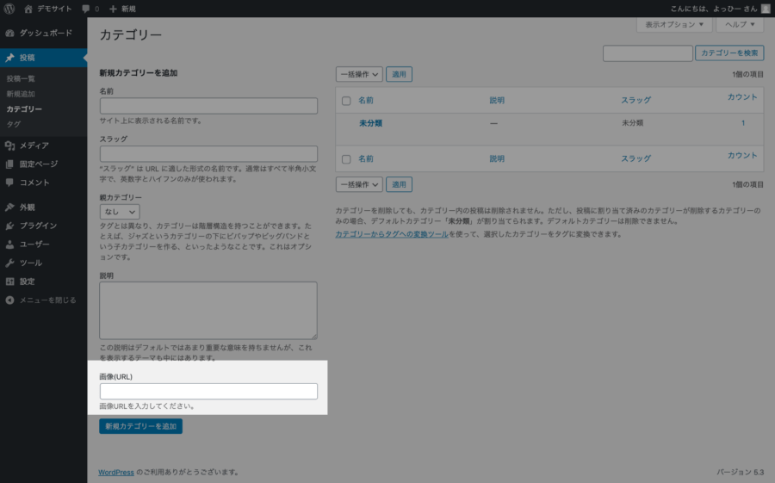The width and height of the screenshot is (775, 483).
Task: Expand the top 一括操作 bulk actions dropdown
Action: pos(358,74)
